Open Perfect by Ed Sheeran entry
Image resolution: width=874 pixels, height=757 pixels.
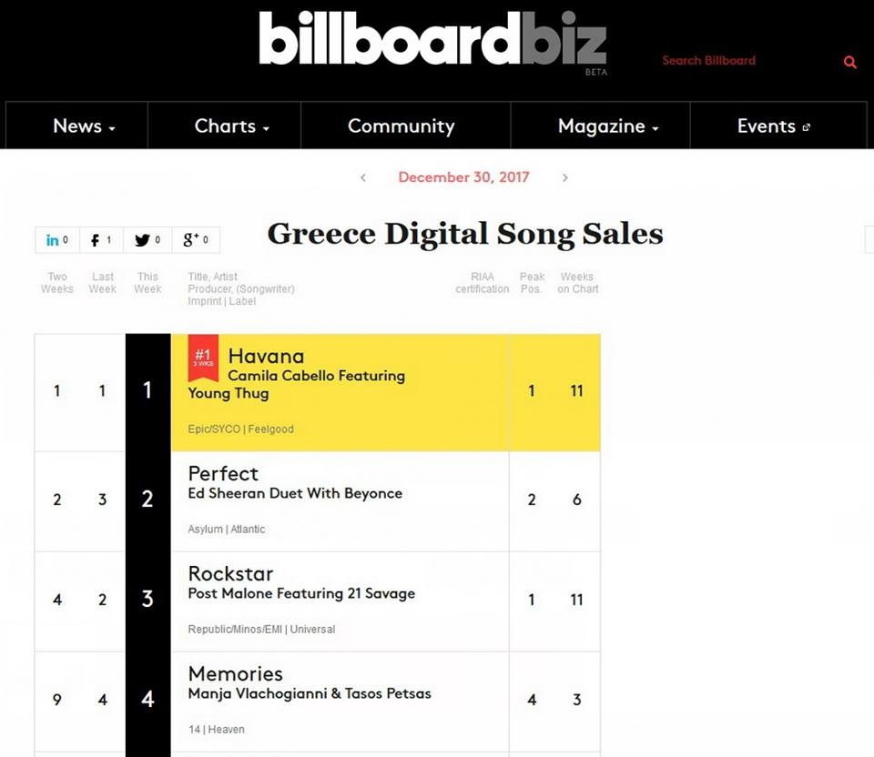tap(295, 483)
